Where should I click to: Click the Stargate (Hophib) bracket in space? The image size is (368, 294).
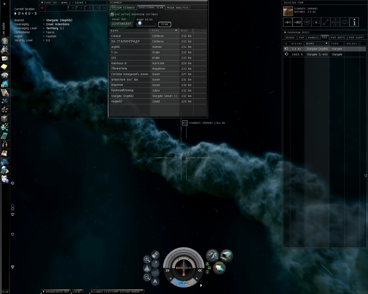coord(185,123)
